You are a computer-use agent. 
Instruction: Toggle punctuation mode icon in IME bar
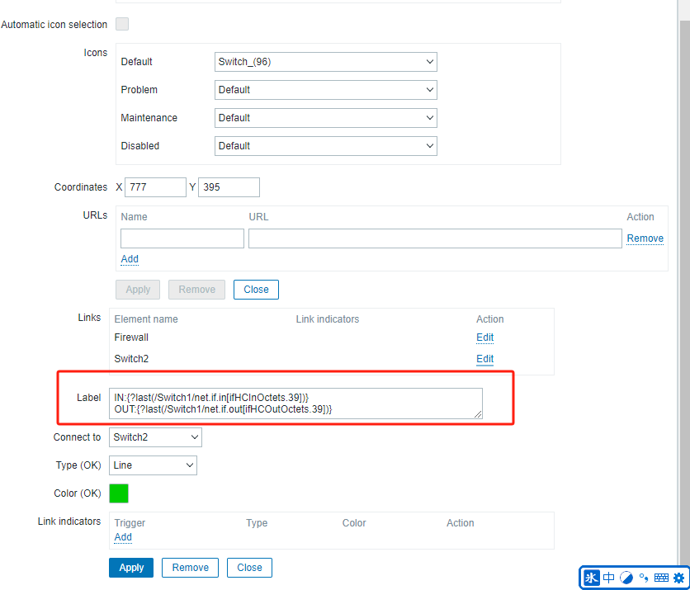pos(644,578)
